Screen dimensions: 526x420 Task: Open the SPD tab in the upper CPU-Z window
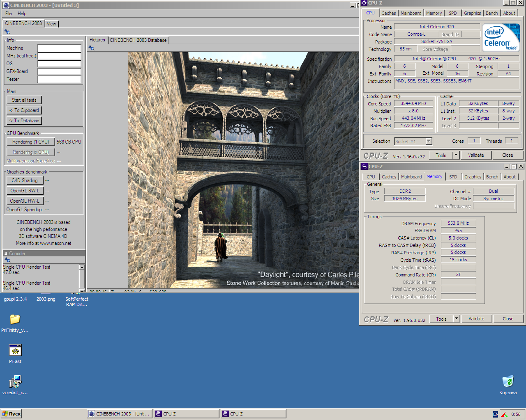(x=453, y=13)
